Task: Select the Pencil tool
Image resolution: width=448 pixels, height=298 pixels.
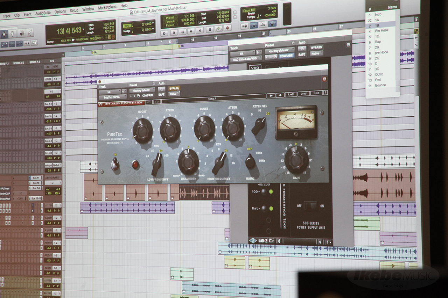Action: pyautogui.click(x=30, y=33)
